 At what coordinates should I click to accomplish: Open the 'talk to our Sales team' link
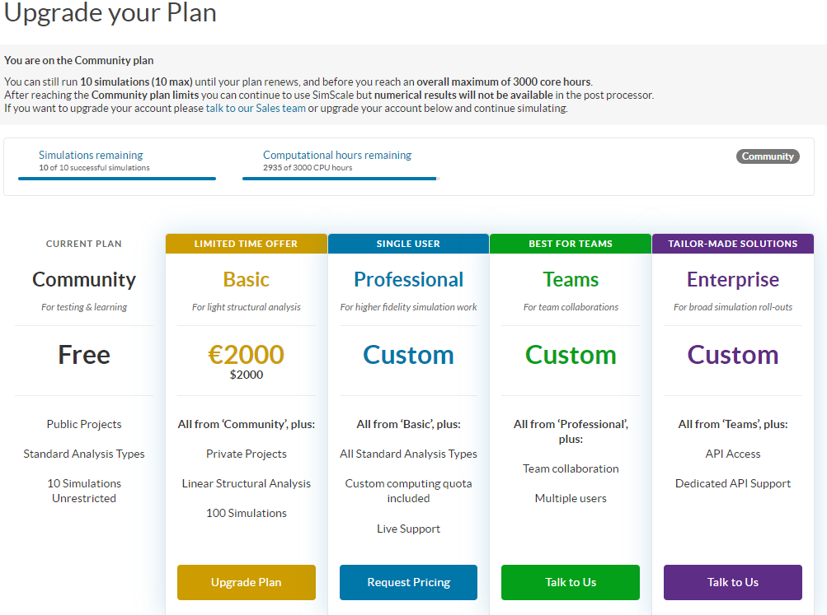point(256,108)
